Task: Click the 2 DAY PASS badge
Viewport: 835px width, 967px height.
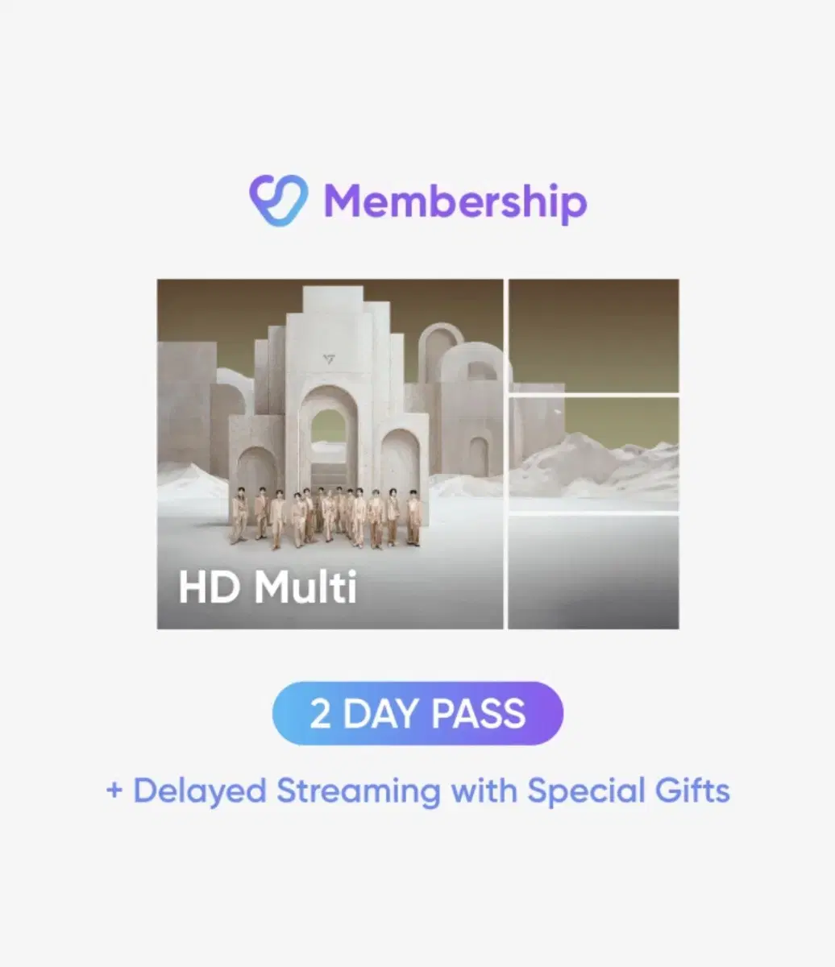Action: (x=417, y=714)
